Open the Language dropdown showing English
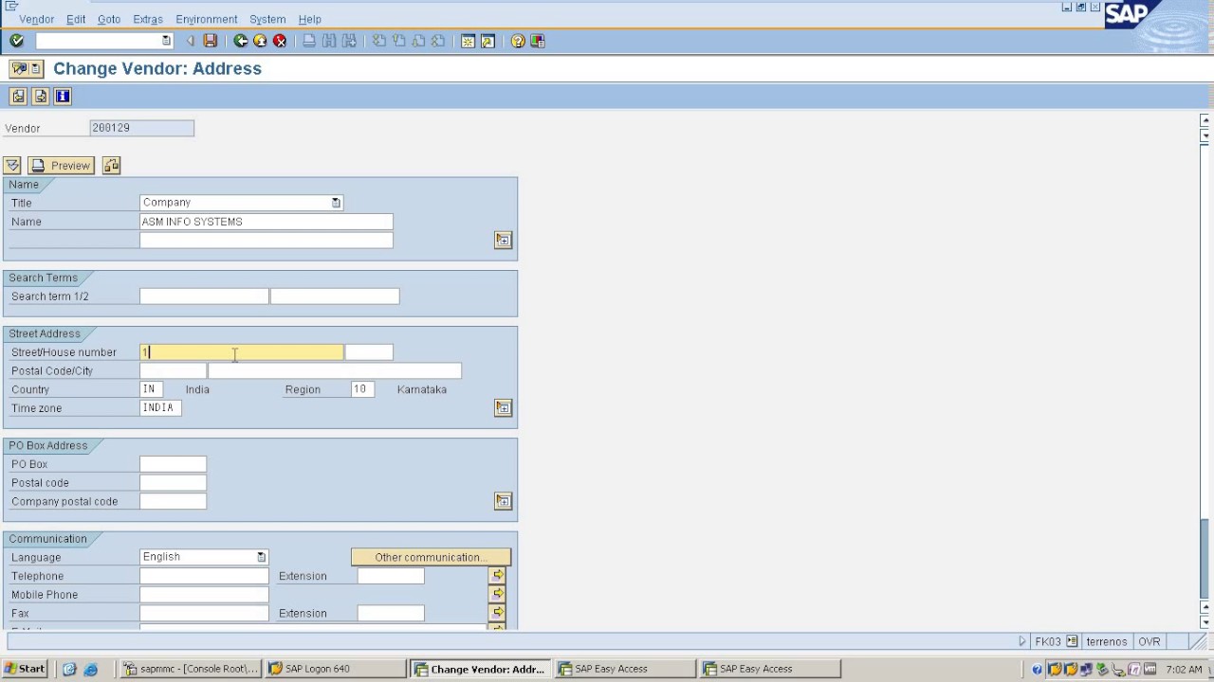Image resolution: width=1214 pixels, height=682 pixels. point(262,557)
